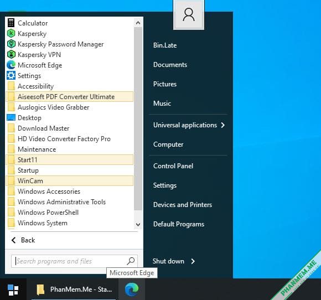Click the Microsoft Edge icon in the program list

(11, 65)
